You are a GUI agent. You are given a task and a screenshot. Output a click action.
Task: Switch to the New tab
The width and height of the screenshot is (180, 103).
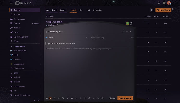click(x=81, y=10)
